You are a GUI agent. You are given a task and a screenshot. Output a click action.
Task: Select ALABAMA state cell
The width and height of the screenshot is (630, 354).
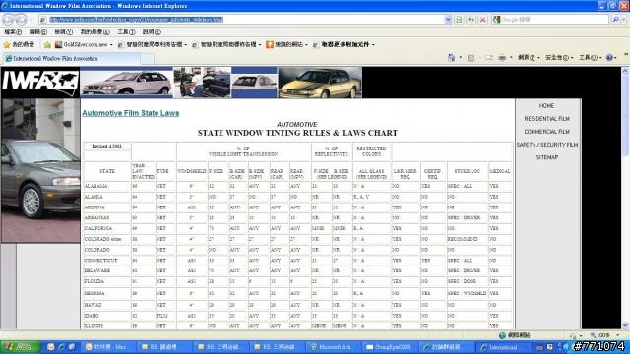pyautogui.click(x=107, y=186)
